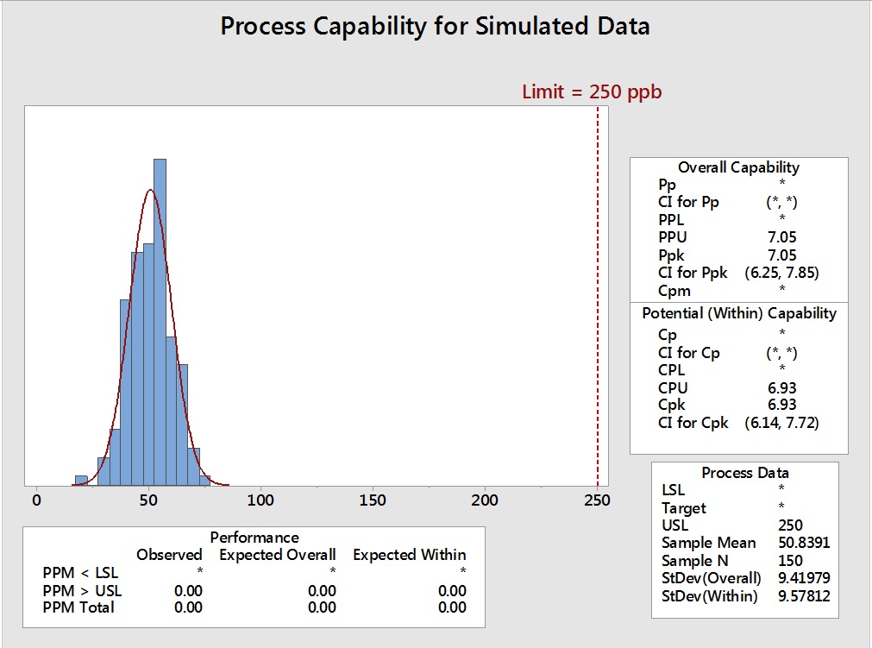Click the chart title 'Process Capability for Simulated Data'
Image resolution: width=872 pixels, height=648 pixels.
point(435,26)
